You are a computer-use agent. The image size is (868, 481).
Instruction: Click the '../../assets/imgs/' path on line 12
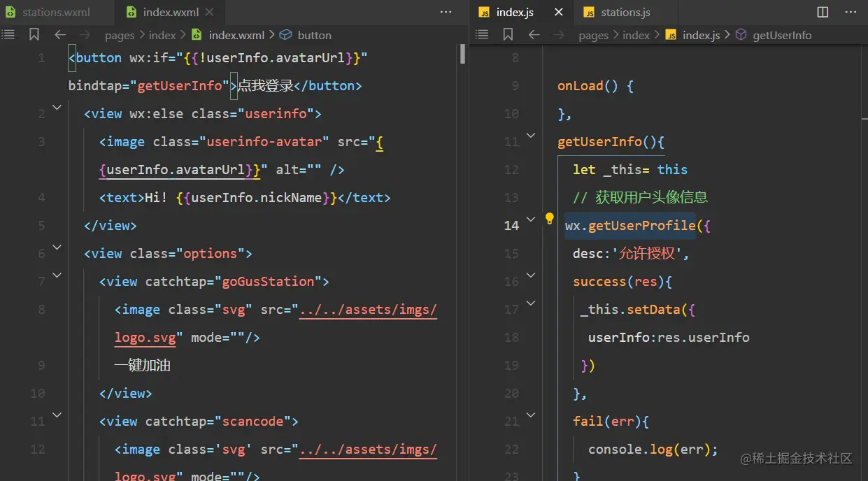pyautogui.click(x=369, y=449)
